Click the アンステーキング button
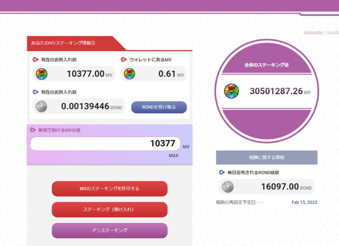339x246 pixels. tap(109, 230)
